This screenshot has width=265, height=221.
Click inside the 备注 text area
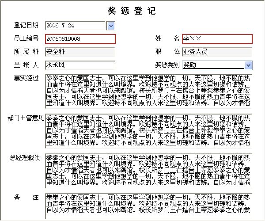(x=149, y=206)
